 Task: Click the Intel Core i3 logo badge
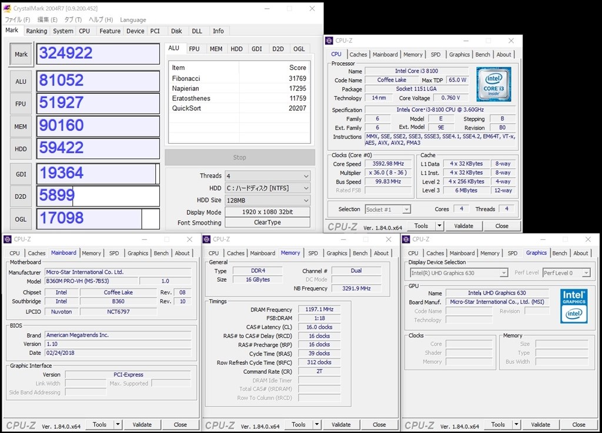(494, 84)
